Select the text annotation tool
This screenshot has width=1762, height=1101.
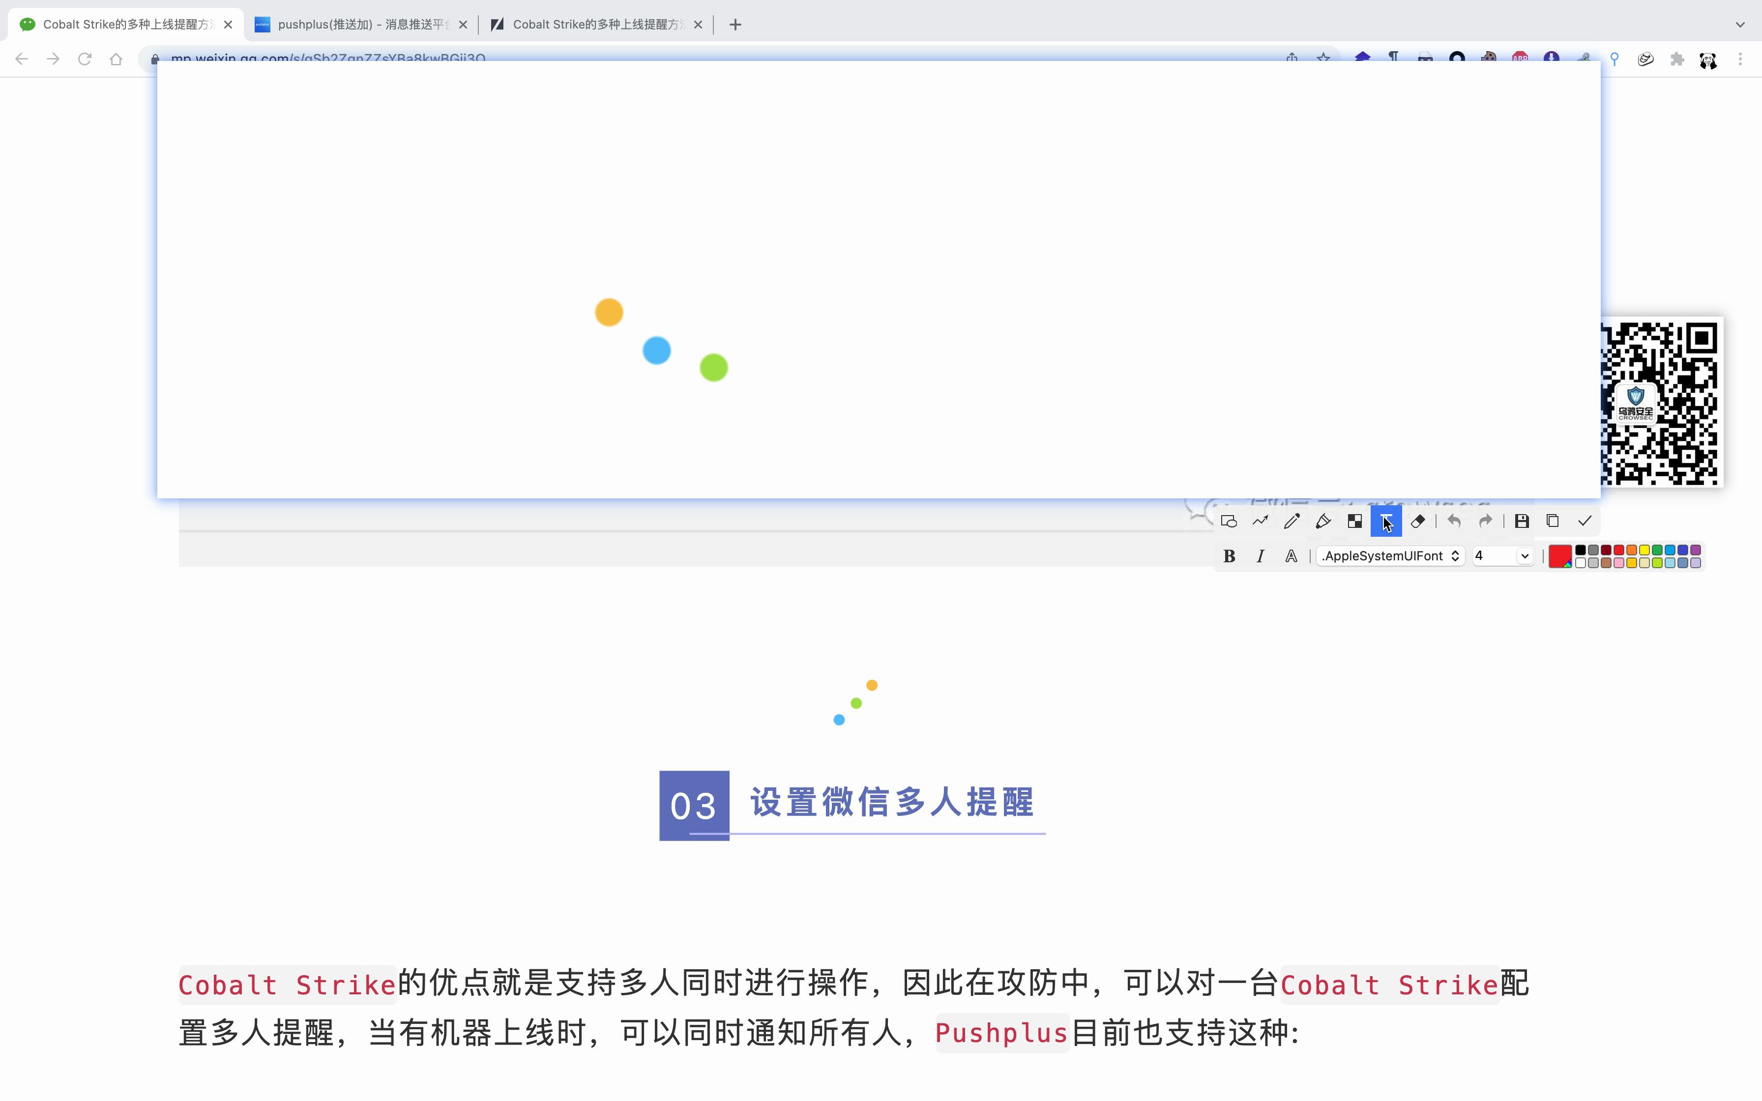tap(1386, 522)
